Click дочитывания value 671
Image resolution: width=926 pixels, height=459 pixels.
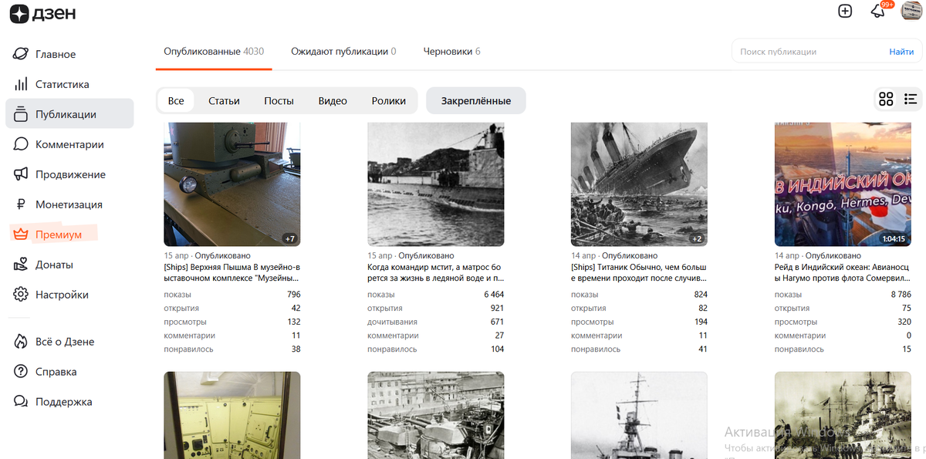pos(497,322)
